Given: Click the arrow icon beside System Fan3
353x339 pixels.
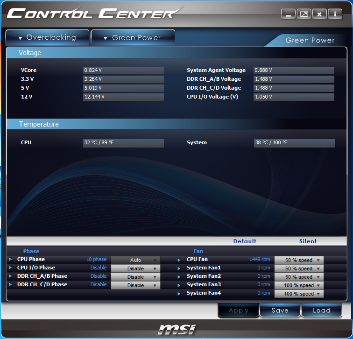Looking at the screenshot, I should click(179, 285).
